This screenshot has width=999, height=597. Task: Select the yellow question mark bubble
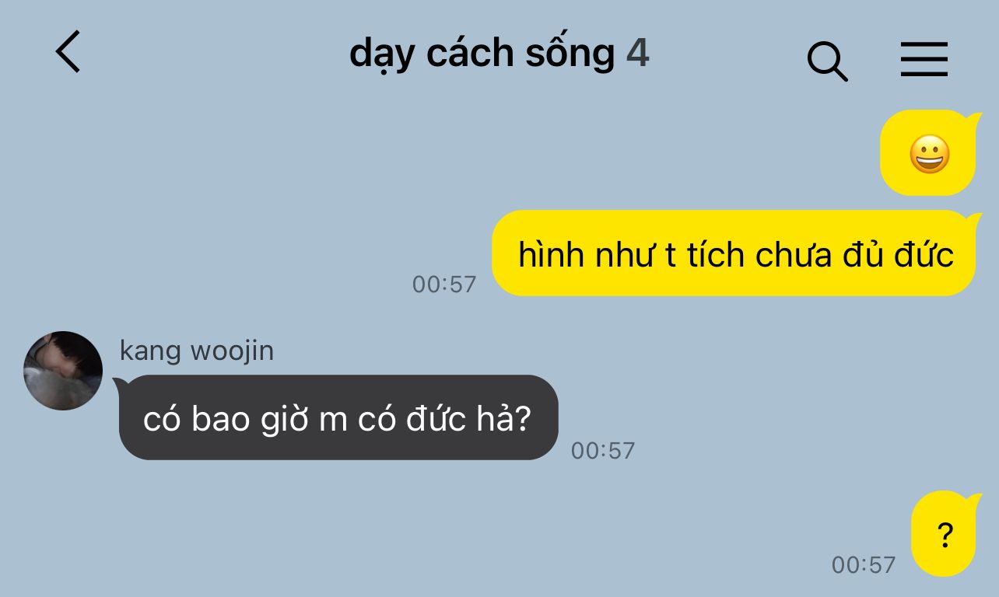tap(945, 533)
